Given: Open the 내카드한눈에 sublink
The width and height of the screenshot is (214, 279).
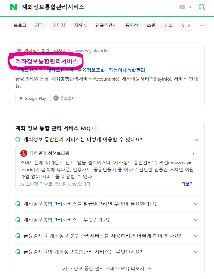Looking at the screenshot, I should pyautogui.click(x=60, y=70).
